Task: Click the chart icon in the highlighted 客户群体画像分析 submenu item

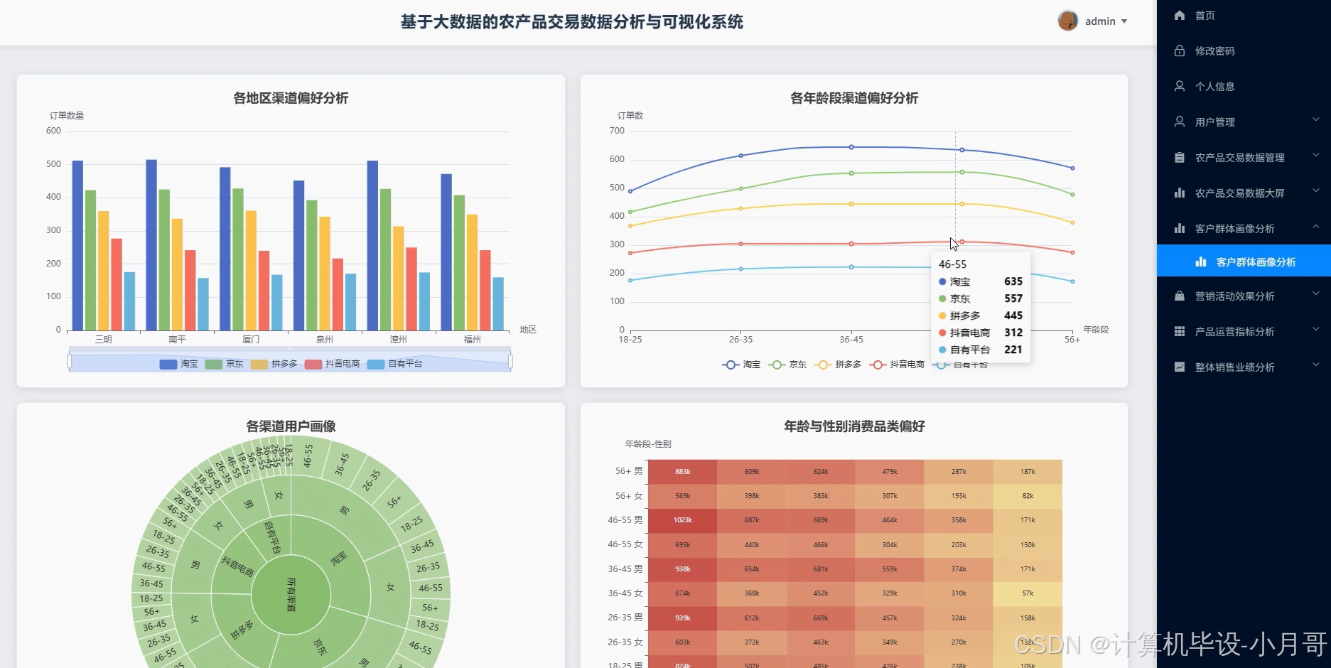Action: (1201, 262)
